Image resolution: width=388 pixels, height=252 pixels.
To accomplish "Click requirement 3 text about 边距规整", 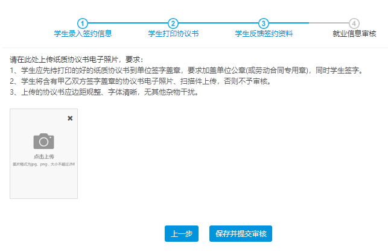I will click(x=104, y=92).
